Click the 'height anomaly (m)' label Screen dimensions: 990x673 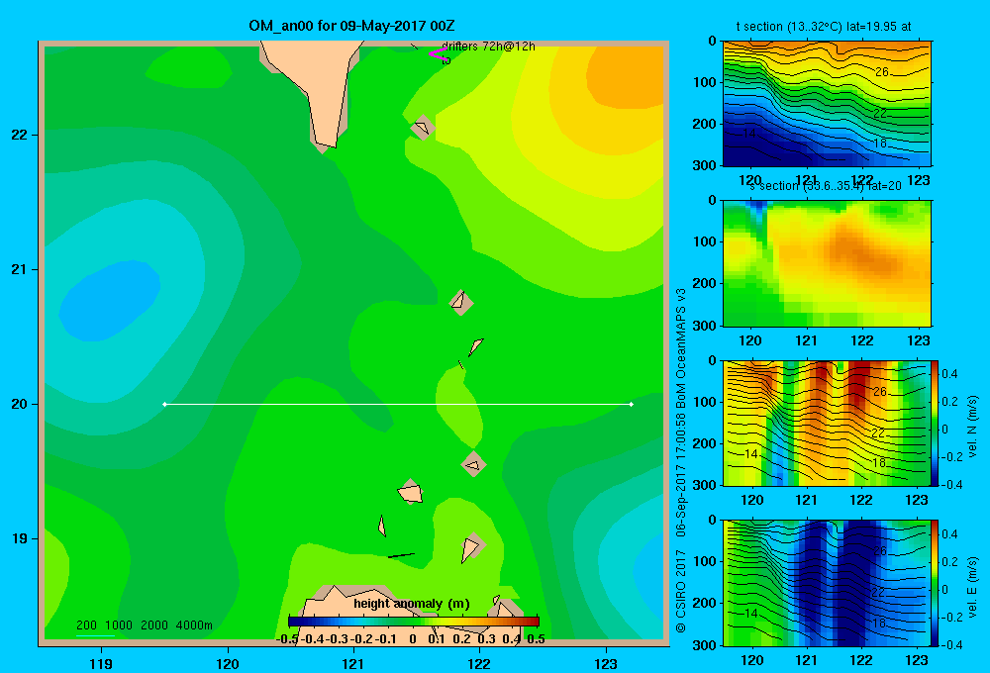pos(412,604)
